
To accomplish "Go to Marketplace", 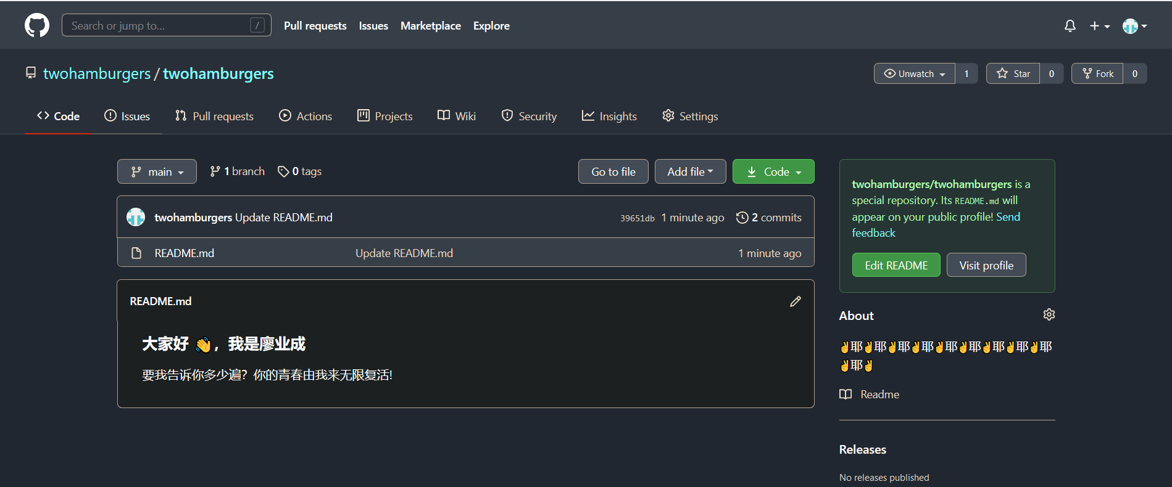I will 431,26.
